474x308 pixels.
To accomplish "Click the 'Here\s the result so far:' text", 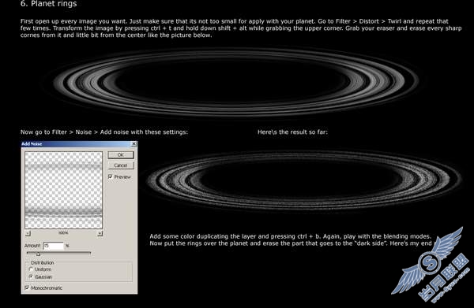I will coord(292,132).
